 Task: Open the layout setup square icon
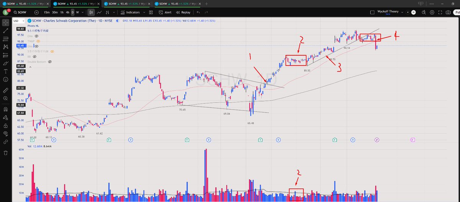coord(372,12)
